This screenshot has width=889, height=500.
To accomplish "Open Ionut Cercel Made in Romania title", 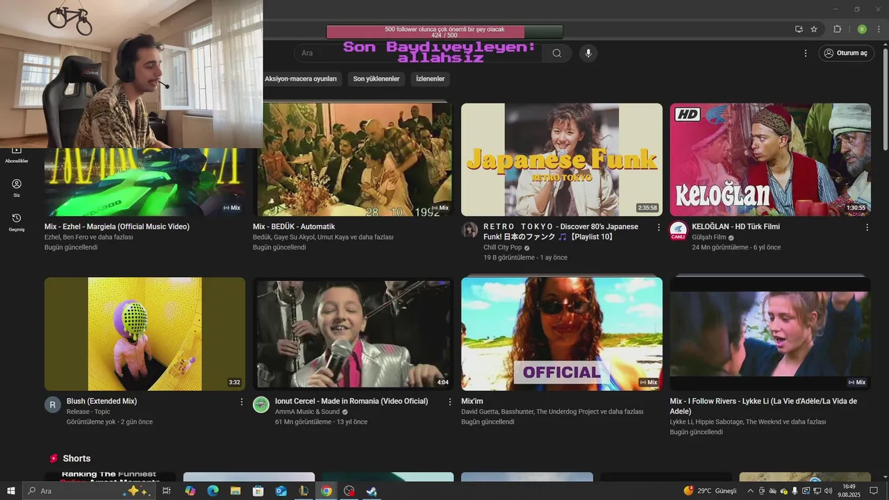I will tap(351, 401).
